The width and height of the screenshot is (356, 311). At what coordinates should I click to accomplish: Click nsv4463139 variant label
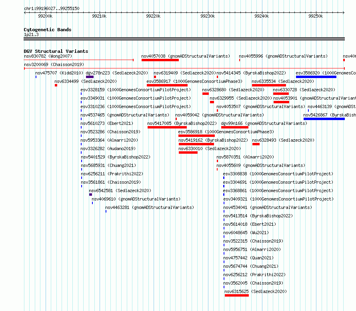(332, 106)
